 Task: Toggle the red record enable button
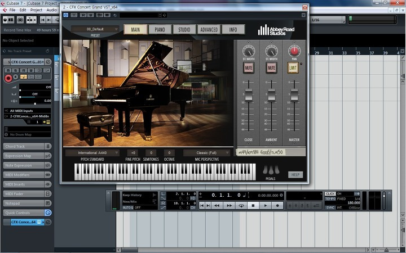coord(8,78)
